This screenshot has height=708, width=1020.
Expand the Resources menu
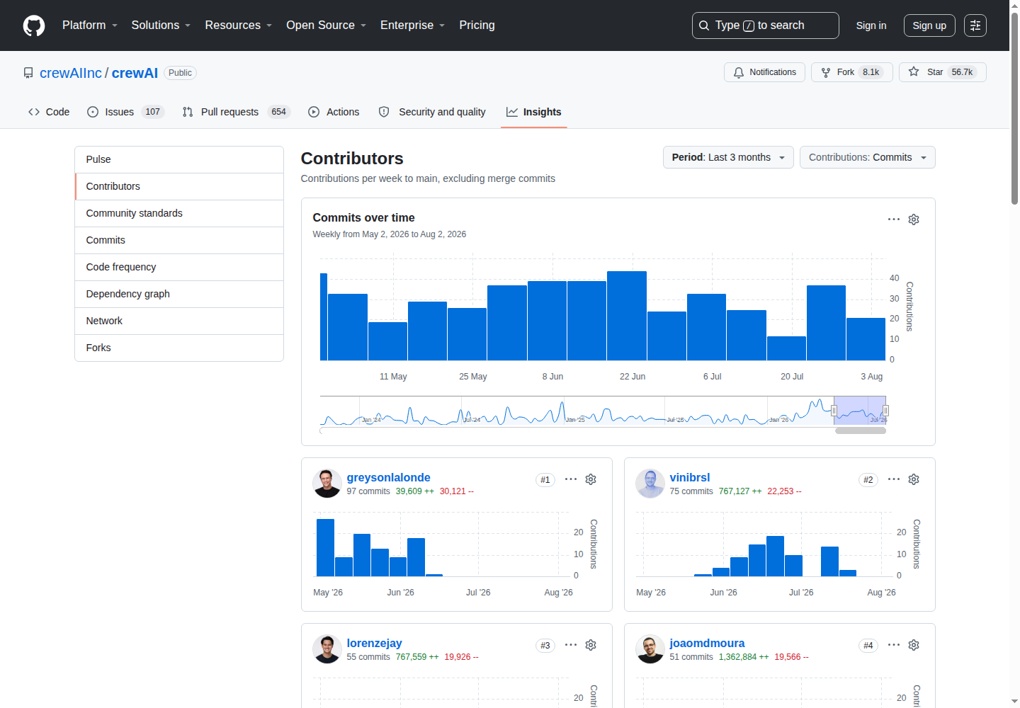point(239,25)
